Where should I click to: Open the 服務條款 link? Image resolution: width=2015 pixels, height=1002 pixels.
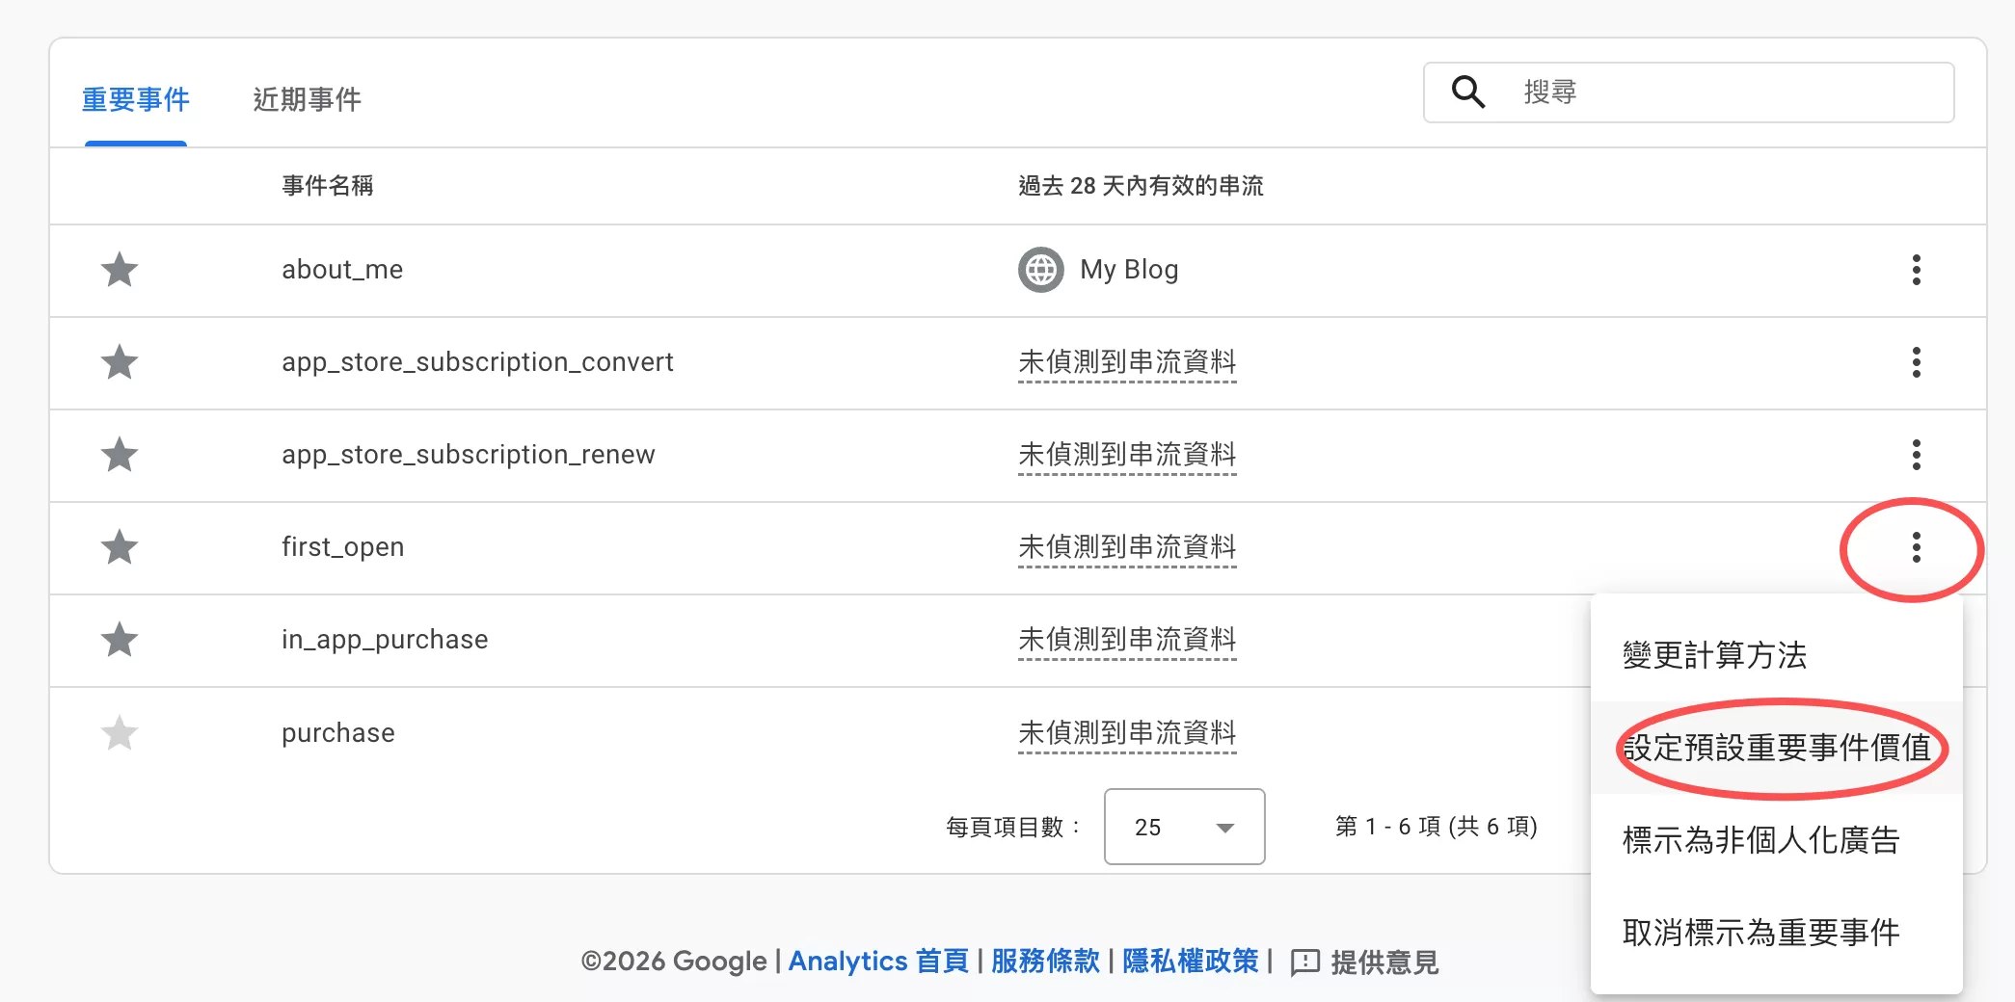tap(1045, 962)
